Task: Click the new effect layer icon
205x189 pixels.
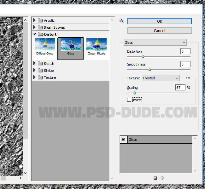Action: [x=155, y=178]
